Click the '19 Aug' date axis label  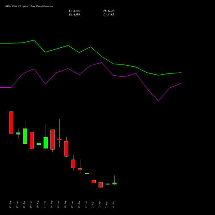[x=31, y=204]
